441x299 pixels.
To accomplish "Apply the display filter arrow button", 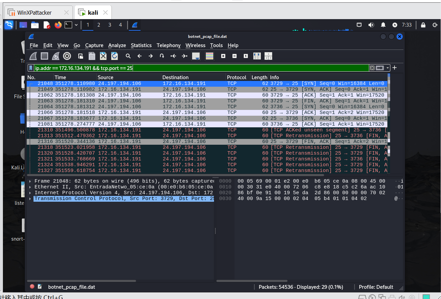I will 380,68.
